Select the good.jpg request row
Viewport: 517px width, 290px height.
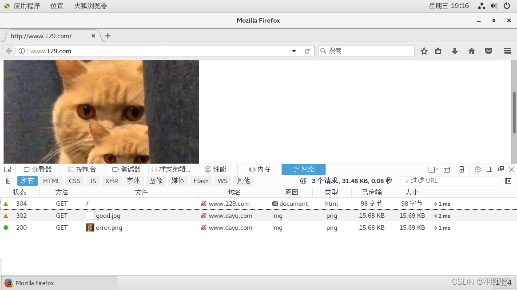[x=258, y=216]
